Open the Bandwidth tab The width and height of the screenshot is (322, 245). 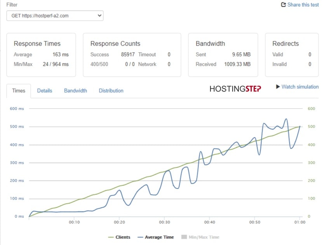(x=75, y=91)
